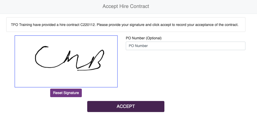Focus the PO Number input field
The image size is (257, 120).
(x=185, y=46)
